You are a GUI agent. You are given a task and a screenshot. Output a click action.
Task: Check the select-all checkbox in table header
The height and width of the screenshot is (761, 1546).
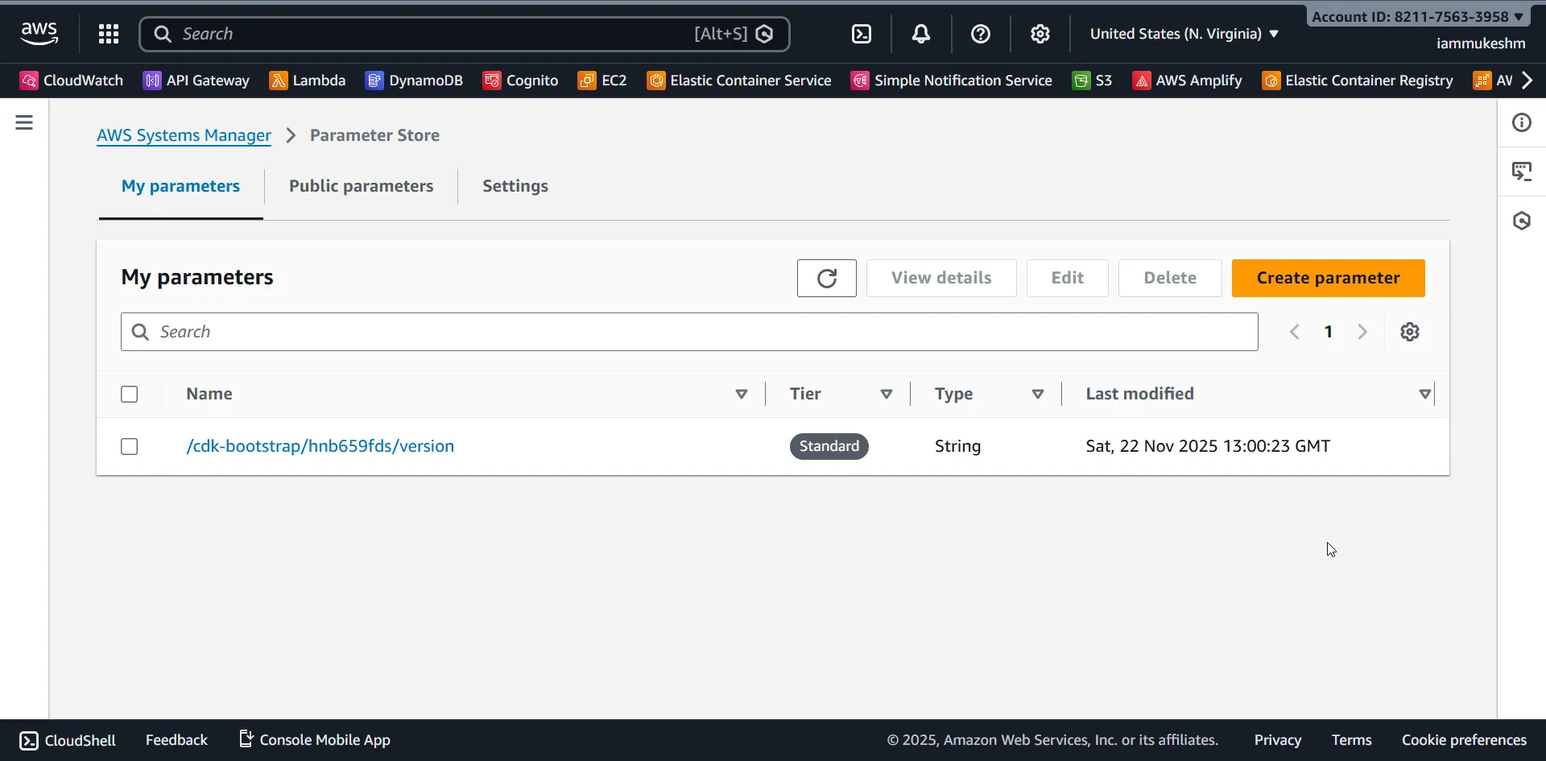coord(129,394)
